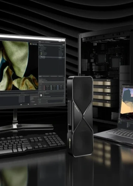
Task: Click the blue Z-axis translate label
Action: pos(58,86)
